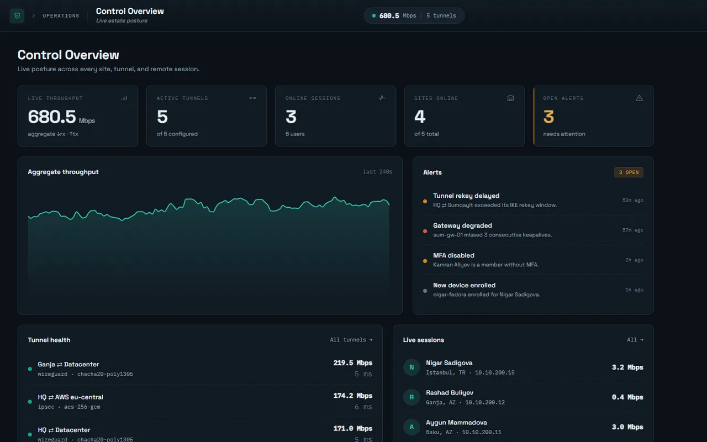This screenshot has height=442, width=707.
Task: Open the Live Throughput stat card
Action: 78,116
